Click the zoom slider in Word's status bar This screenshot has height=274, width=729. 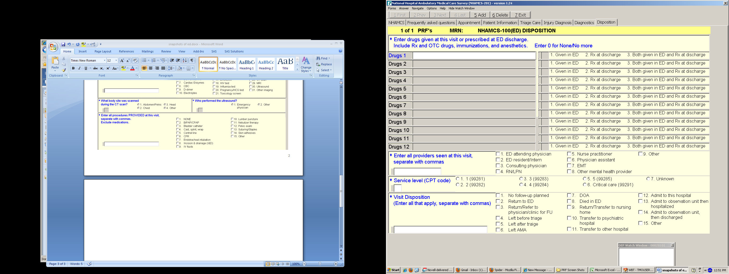pos(320,264)
